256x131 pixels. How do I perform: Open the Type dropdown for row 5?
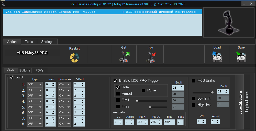point(35,107)
